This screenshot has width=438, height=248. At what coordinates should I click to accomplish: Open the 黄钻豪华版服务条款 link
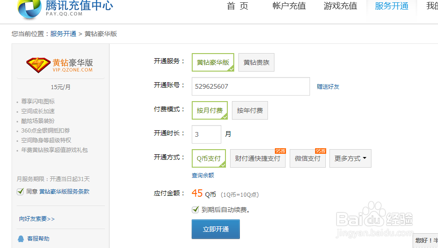click(64, 192)
